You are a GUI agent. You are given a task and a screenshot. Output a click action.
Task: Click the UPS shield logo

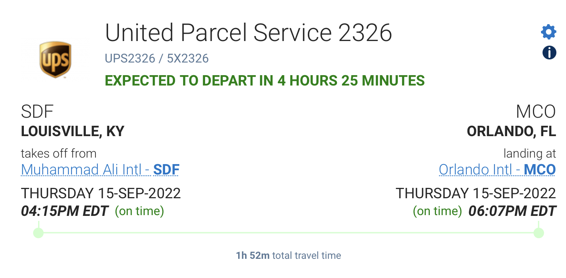55,59
